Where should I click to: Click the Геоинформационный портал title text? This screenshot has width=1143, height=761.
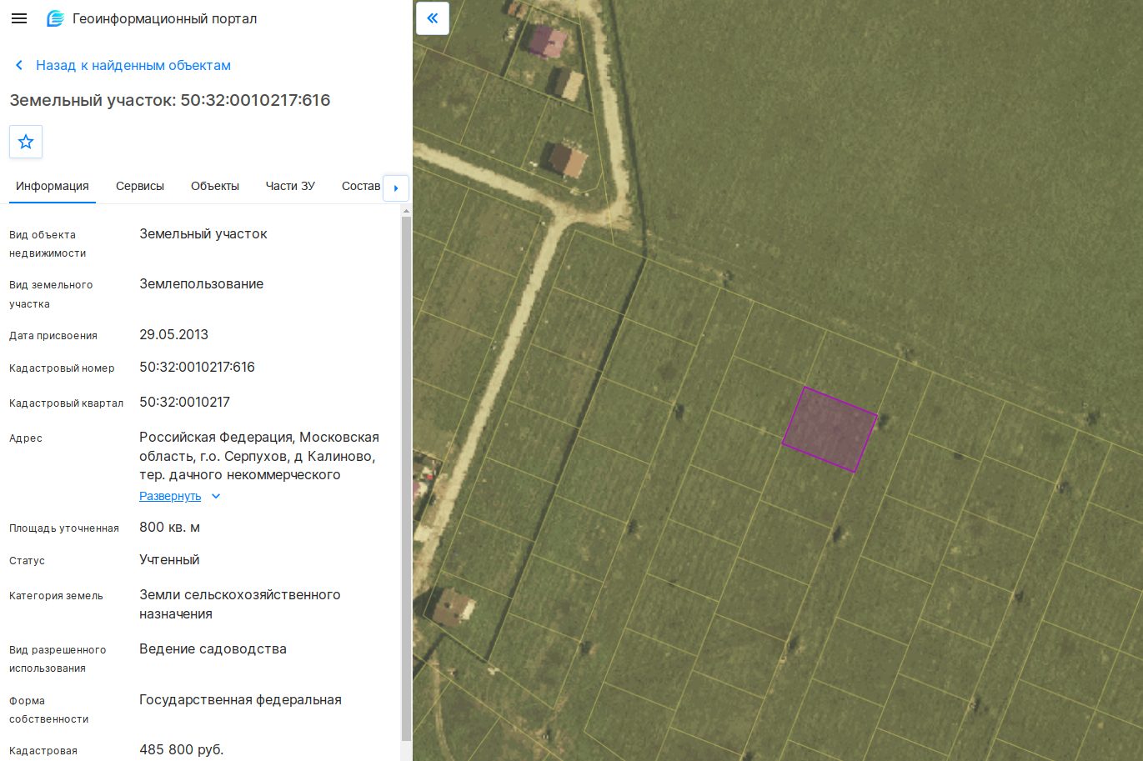click(x=165, y=18)
